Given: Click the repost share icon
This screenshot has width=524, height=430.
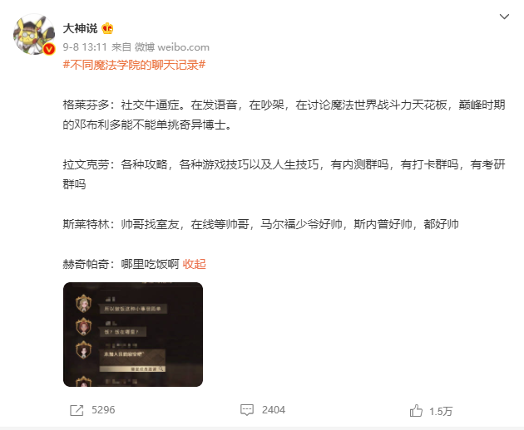Looking at the screenshot, I should [77, 410].
